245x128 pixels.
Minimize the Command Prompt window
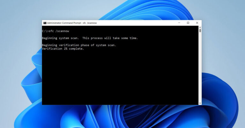pyautogui.click(x=179, y=23)
